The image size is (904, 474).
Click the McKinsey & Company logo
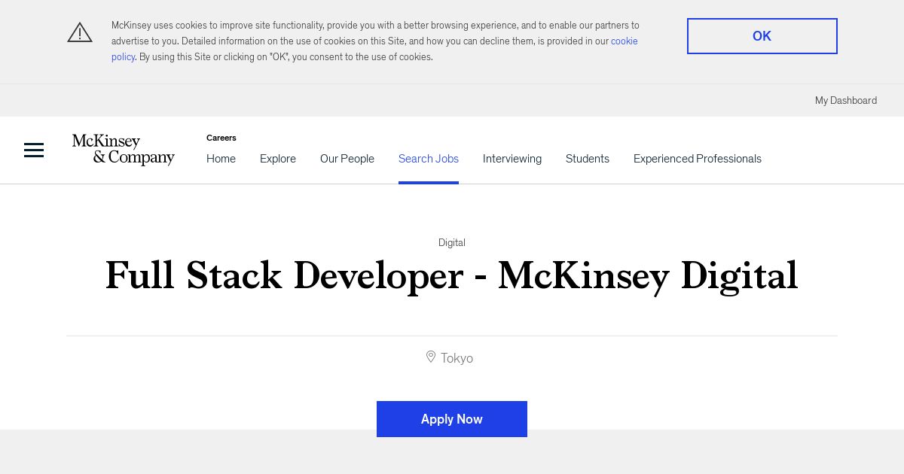pyautogui.click(x=124, y=150)
